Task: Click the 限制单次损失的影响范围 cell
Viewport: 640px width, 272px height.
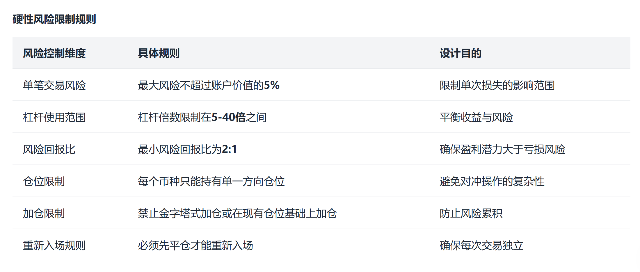Action: click(x=497, y=85)
